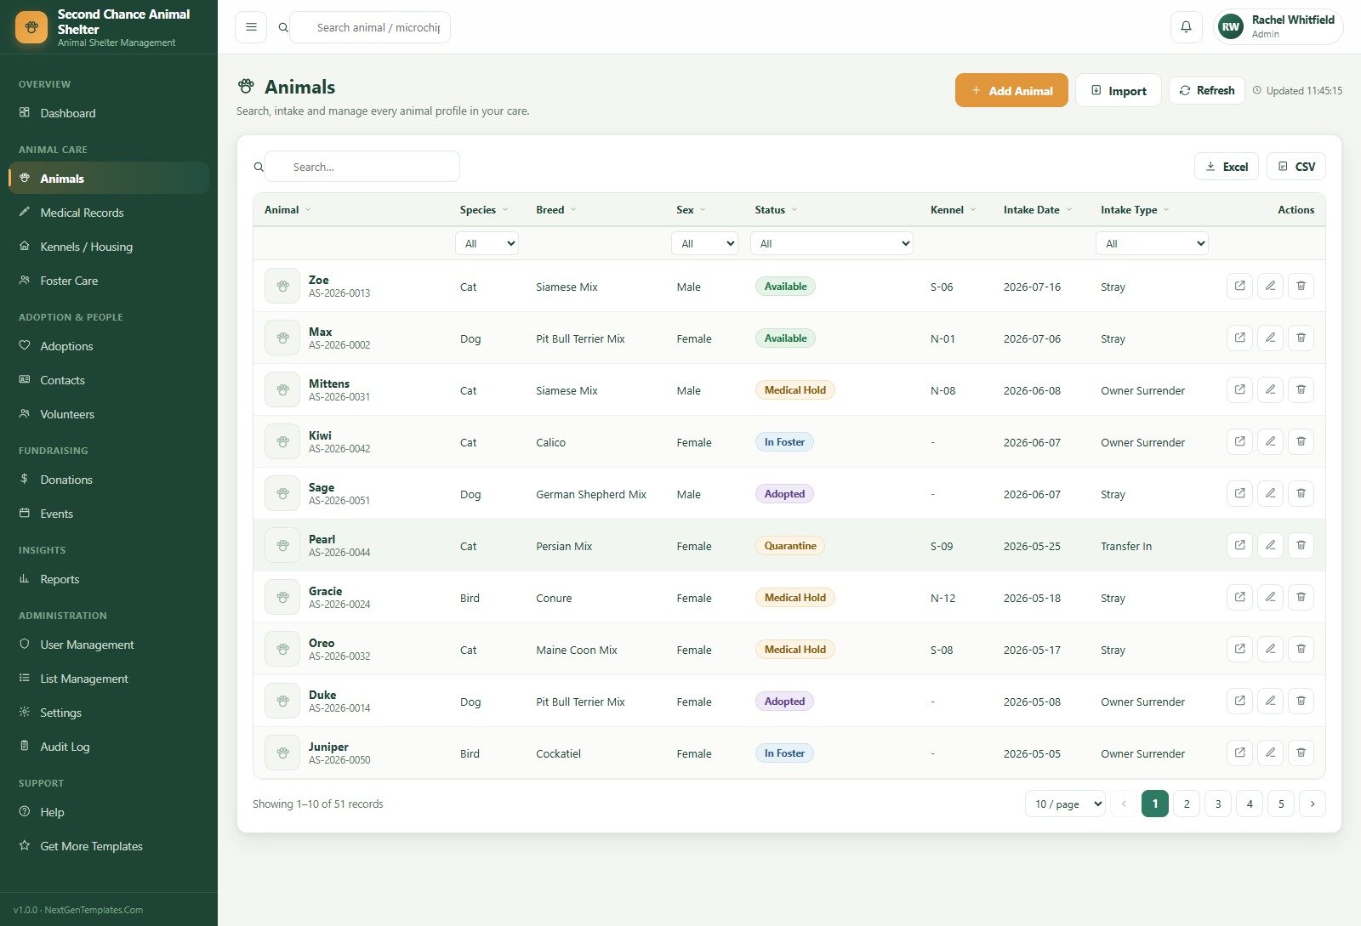Image resolution: width=1361 pixels, height=926 pixels.
Task: Open the Donations page
Action: pos(109,480)
